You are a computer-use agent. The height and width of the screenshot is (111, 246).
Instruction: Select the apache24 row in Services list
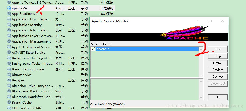[61, 8]
